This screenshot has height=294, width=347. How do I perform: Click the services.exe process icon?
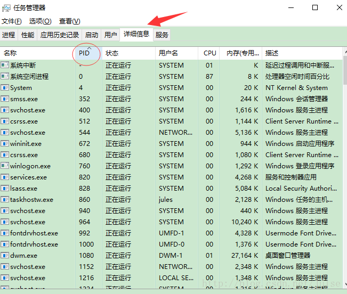[x=5, y=177]
